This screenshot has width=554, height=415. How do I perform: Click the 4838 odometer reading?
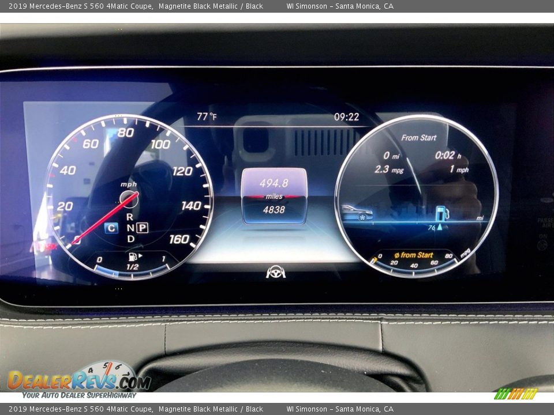[274, 210]
